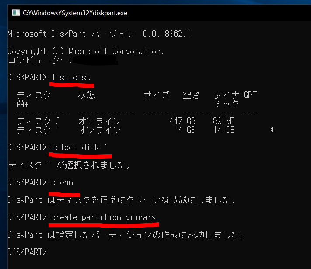The image size is (311, 269).
Task: Click the 'list disk' command text
Action: [x=71, y=77]
